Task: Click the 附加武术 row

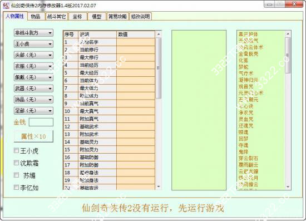Action: (x=109, y=134)
